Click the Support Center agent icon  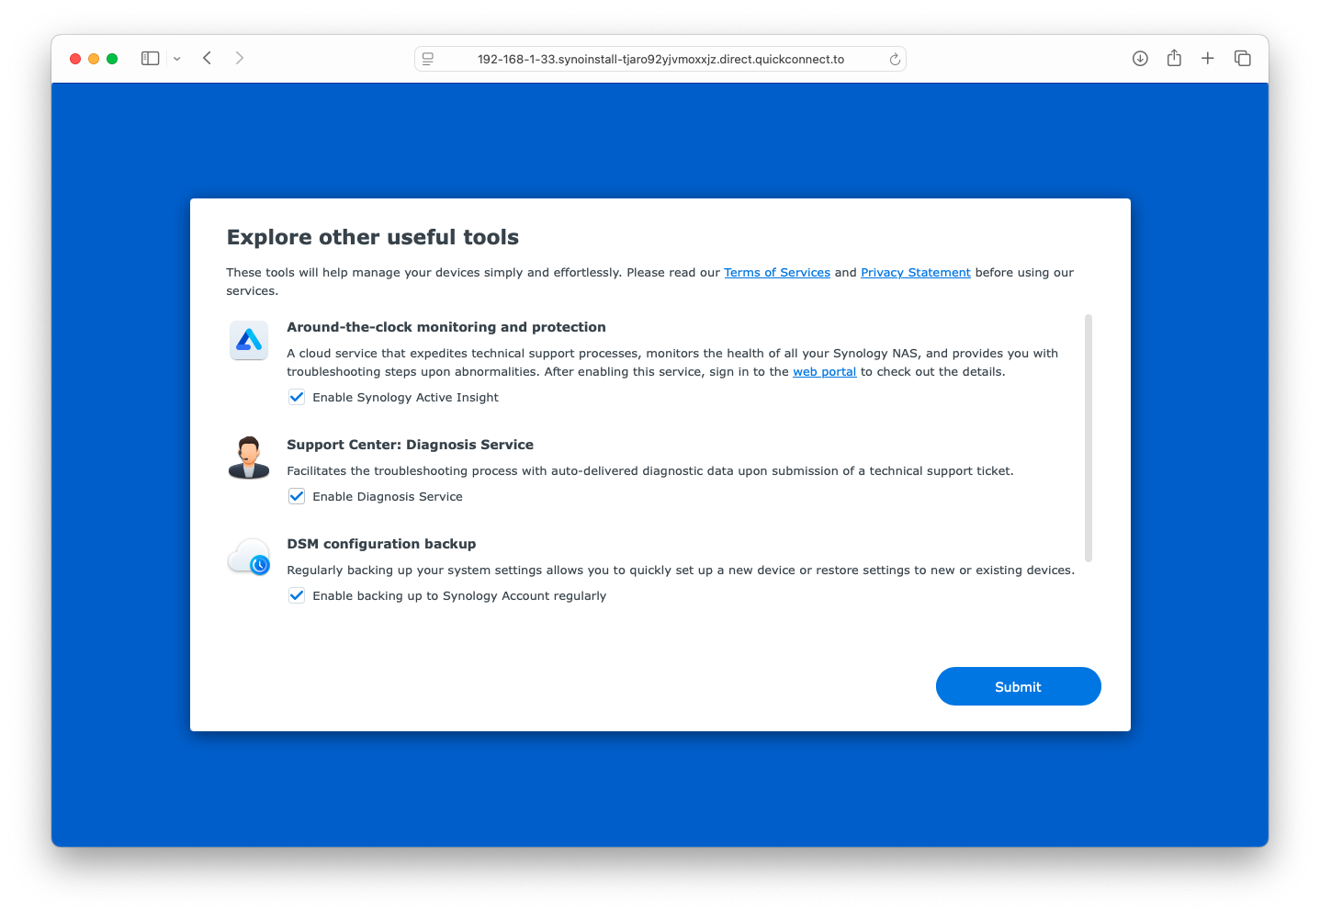point(249,457)
